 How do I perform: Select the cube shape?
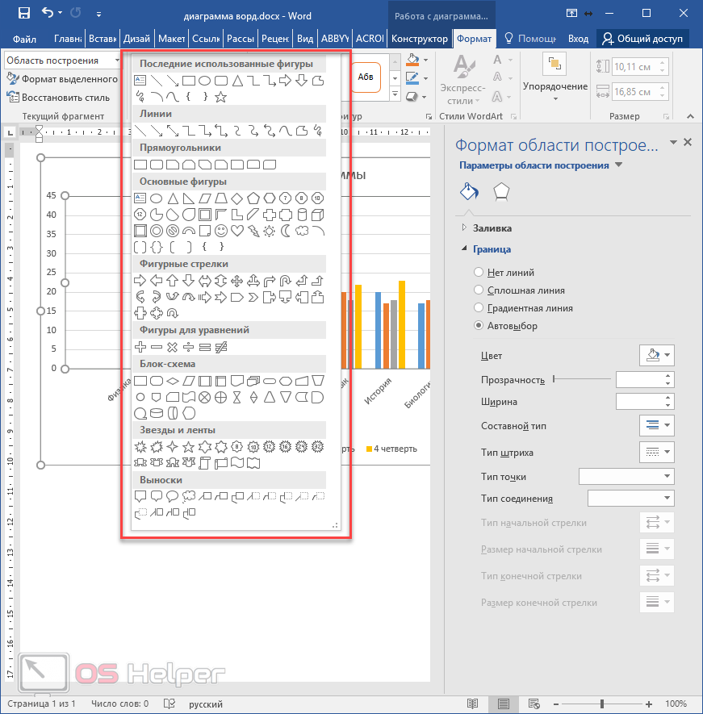(x=318, y=215)
